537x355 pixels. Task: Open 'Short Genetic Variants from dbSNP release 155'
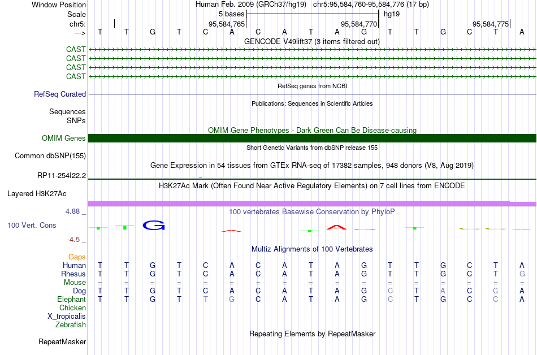pyautogui.click(x=312, y=148)
